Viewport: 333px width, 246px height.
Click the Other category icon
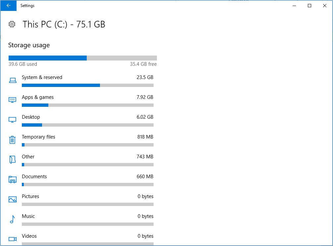point(12,159)
